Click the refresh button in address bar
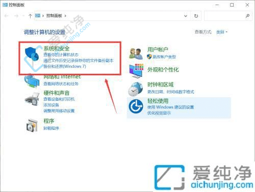 [x=196, y=16]
